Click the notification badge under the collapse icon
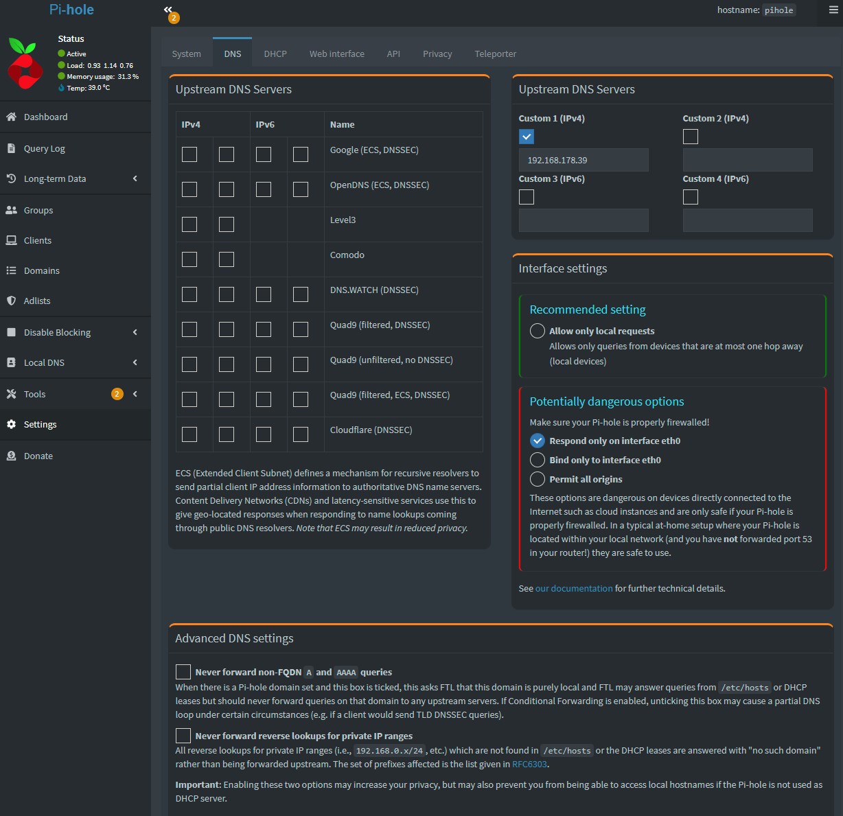This screenshot has width=843, height=816. coord(174,18)
